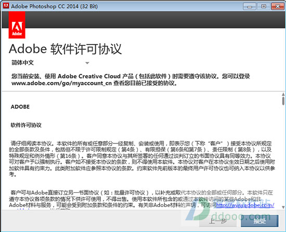Open the 简体中文 language dropdown arrow

[x=87, y=63]
